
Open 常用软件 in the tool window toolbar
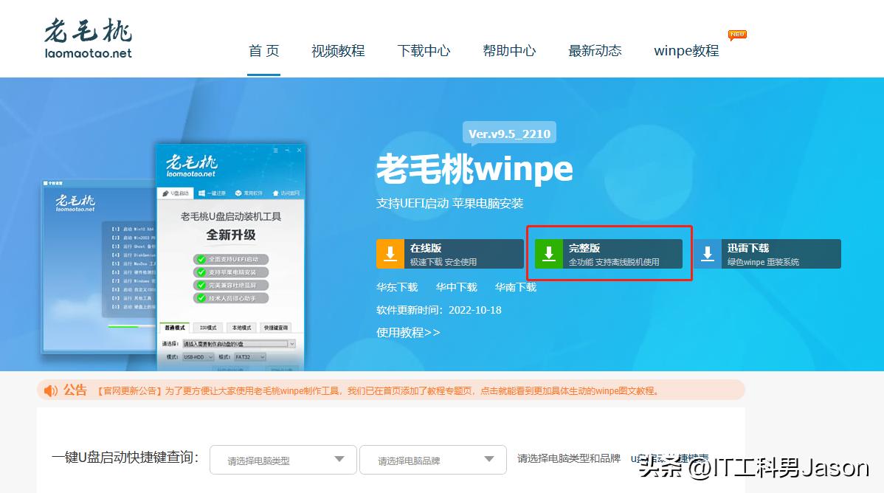(238, 193)
